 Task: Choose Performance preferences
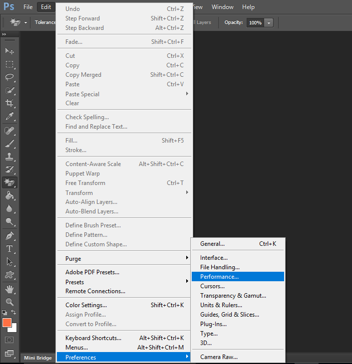(x=238, y=276)
